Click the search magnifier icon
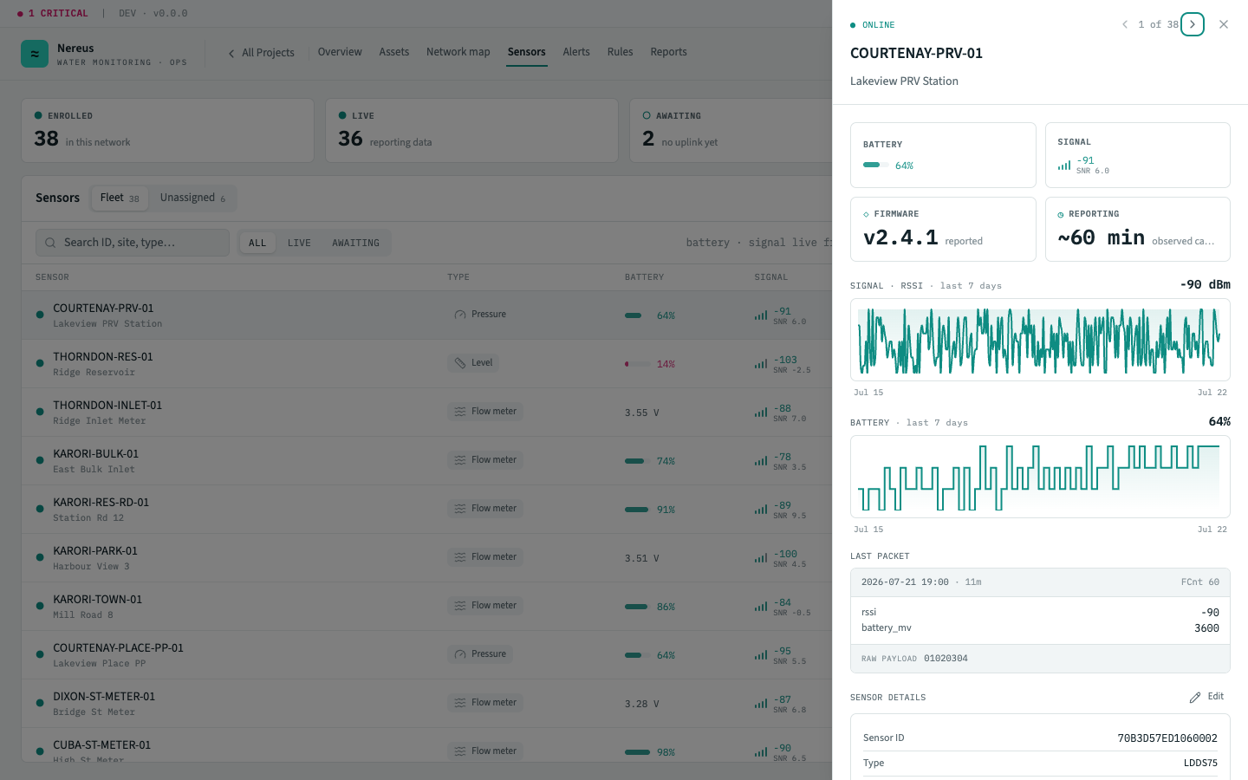Viewport: 1248px width, 780px height. (x=50, y=243)
